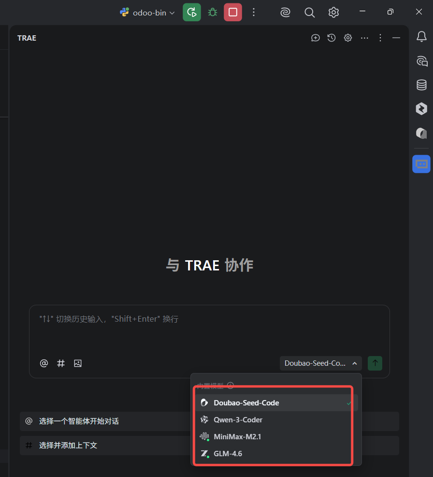Open Search Everywhere magnifier

click(309, 13)
